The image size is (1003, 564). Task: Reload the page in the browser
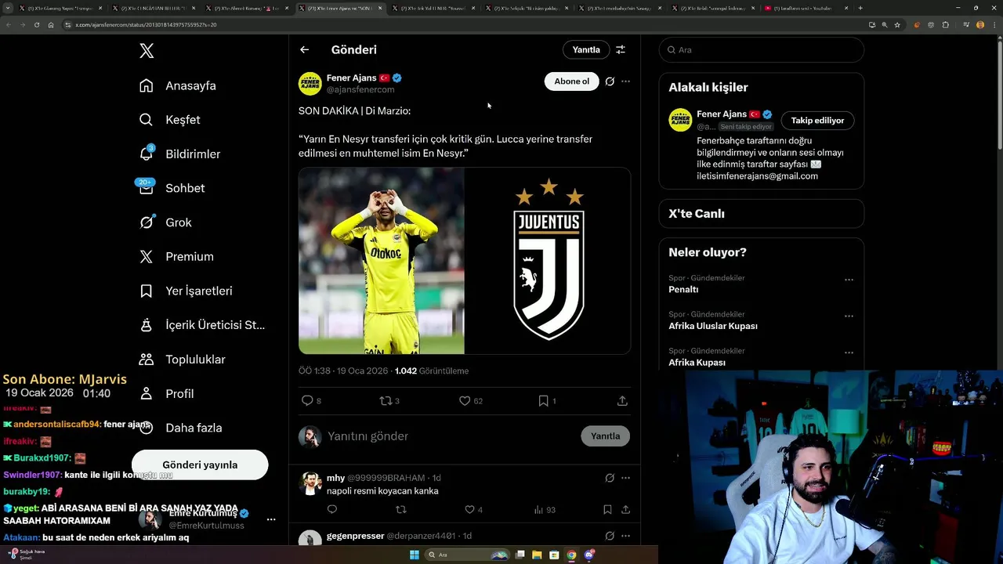36,24
